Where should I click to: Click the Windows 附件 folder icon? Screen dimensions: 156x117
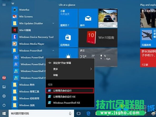[15, 85]
